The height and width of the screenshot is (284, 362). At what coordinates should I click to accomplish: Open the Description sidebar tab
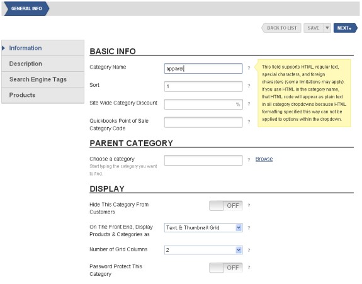click(43, 64)
